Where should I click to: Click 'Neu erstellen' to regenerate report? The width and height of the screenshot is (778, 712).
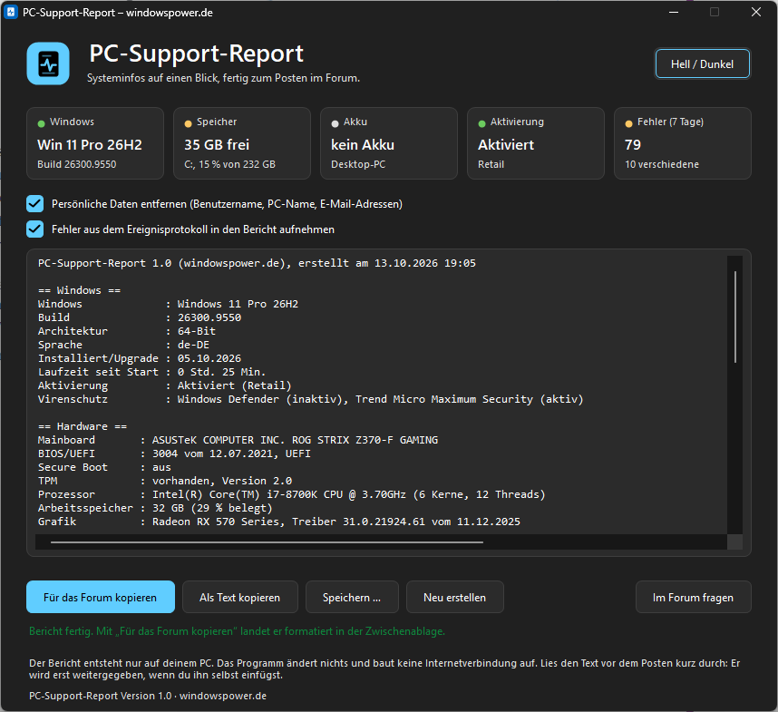click(455, 597)
